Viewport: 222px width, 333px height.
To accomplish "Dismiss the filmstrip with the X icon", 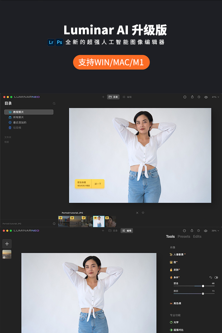I will click(137, 213).
